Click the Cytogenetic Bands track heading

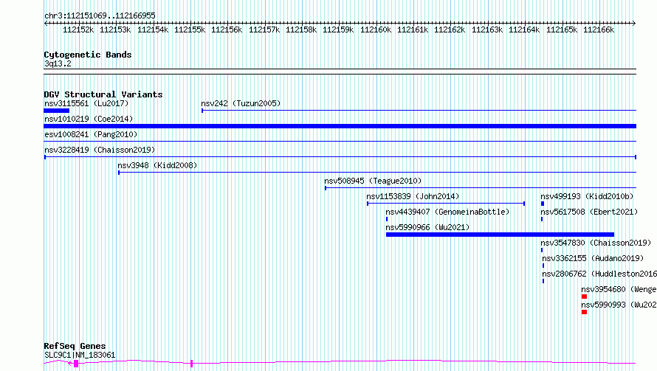click(88, 55)
